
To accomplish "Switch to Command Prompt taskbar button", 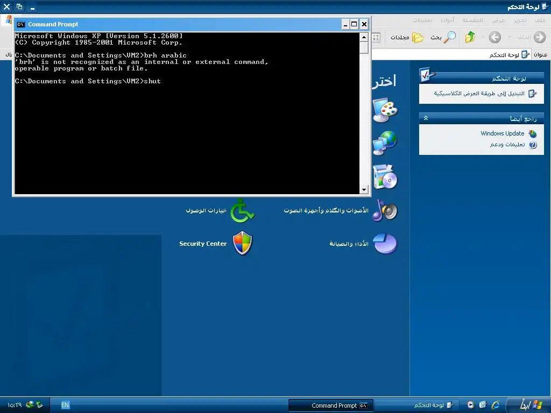I will tap(331, 405).
